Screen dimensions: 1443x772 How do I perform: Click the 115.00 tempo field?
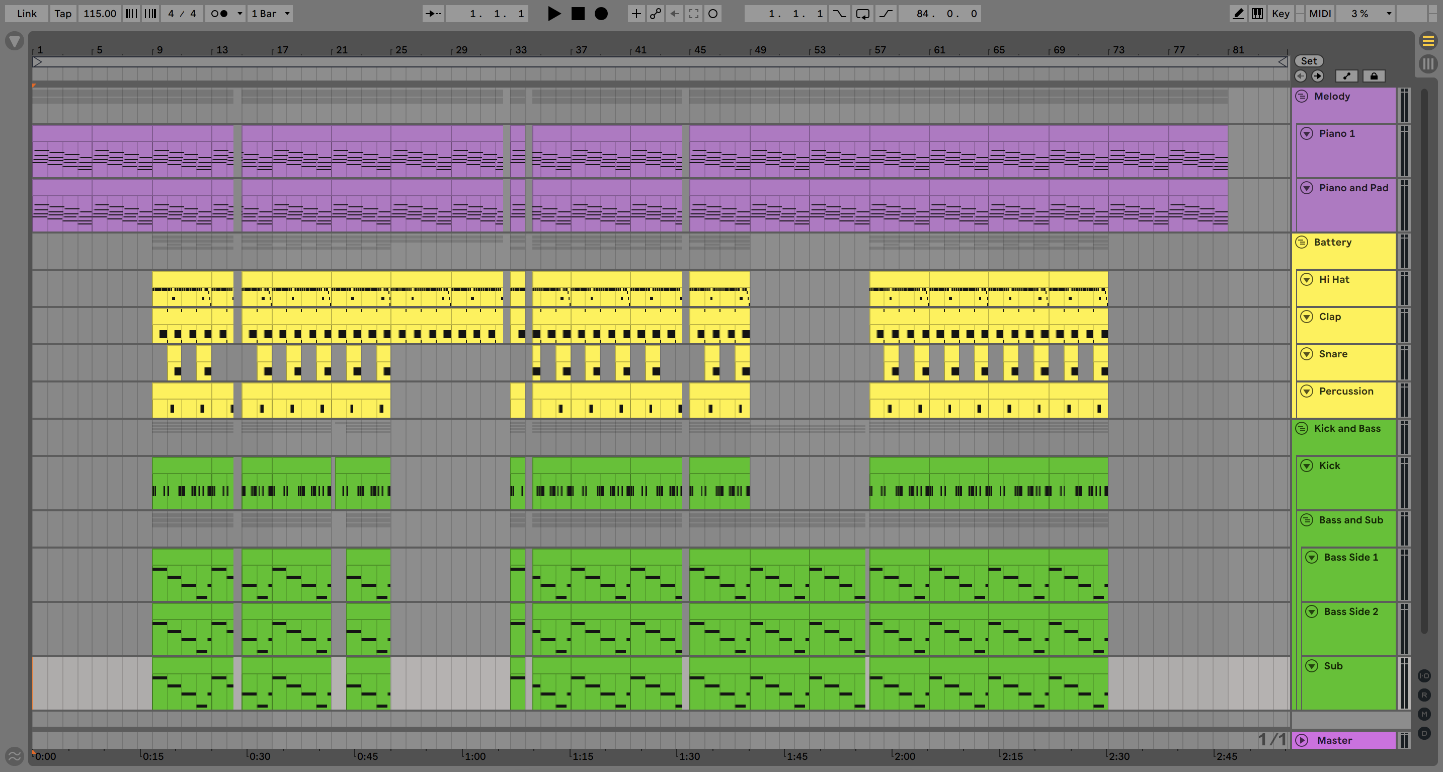pyautogui.click(x=100, y=14)
